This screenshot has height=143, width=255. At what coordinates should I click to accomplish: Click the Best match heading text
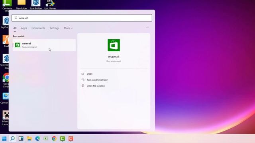coord(19,36)
